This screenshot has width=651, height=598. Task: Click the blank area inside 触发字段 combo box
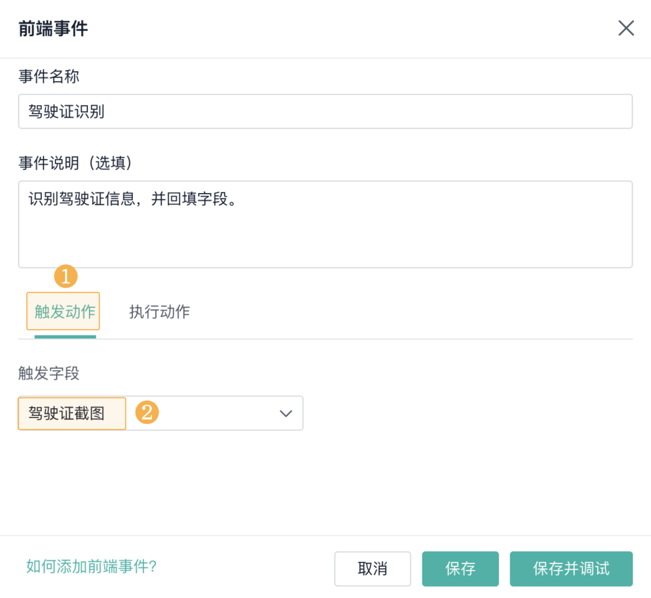217,414
